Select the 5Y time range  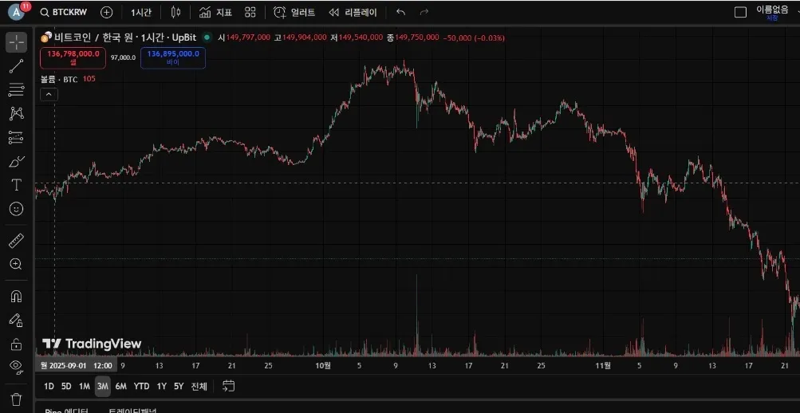coord(179,386)
